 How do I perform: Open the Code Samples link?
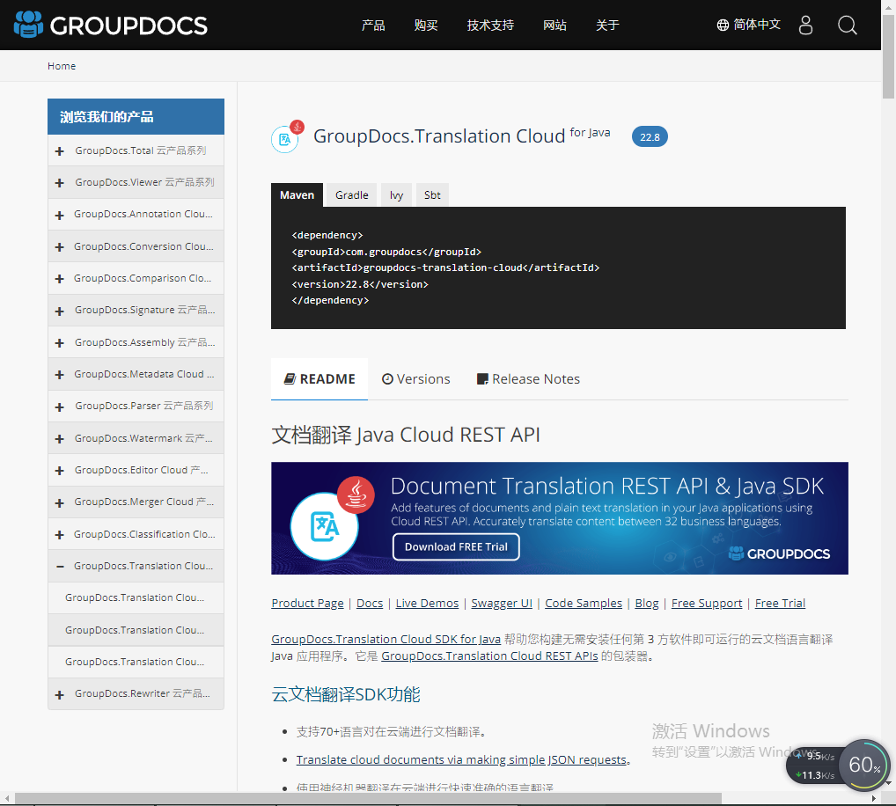coord(584,604)
